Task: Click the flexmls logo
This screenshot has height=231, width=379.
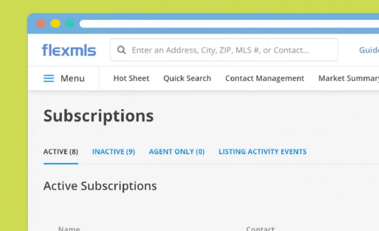Action: [x=69, y=50]
